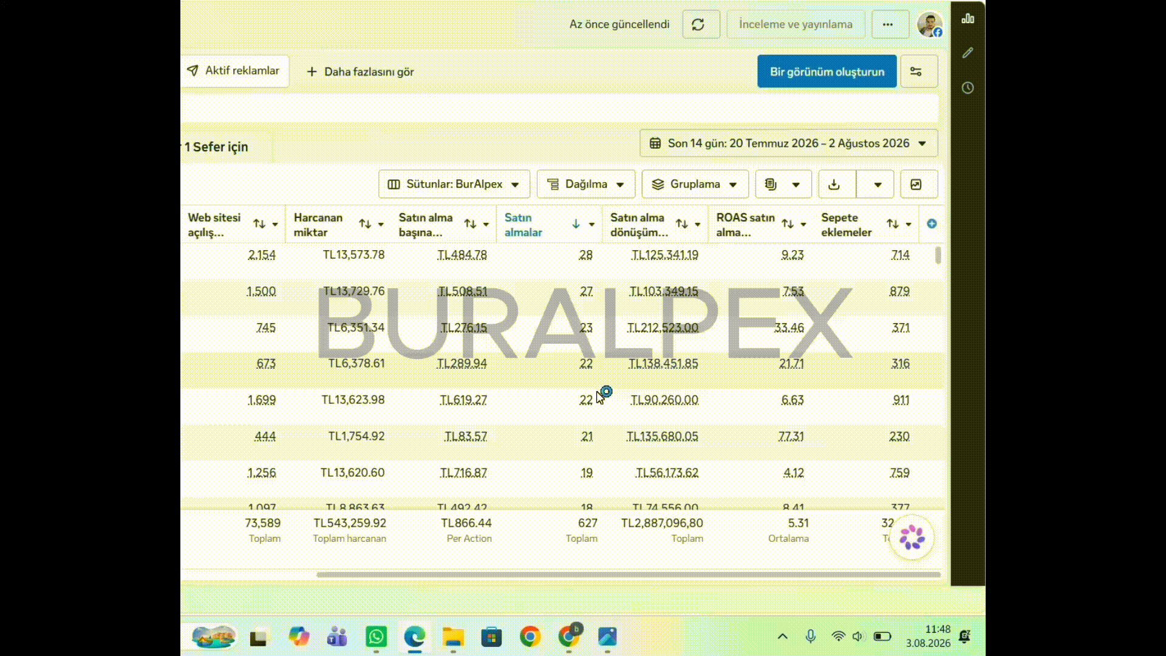1166x656 pixels.
Task: Open the view settings sliders icon
Action: pyautogui.click(x=918, y=72)
